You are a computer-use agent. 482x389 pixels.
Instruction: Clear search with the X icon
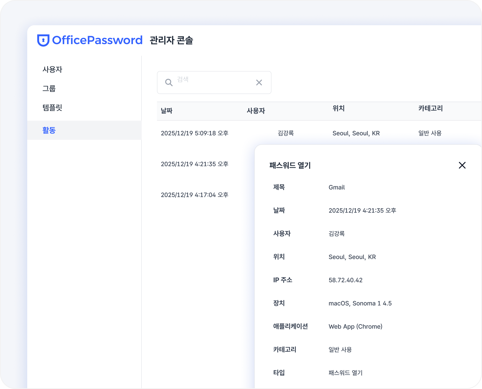click(x=259, y=82)
